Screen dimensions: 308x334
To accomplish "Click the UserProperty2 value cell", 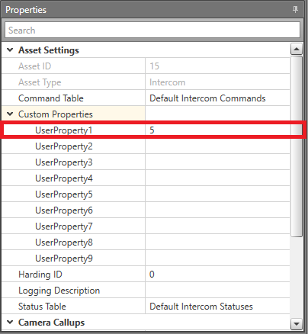I will click(x=217, y=146).
